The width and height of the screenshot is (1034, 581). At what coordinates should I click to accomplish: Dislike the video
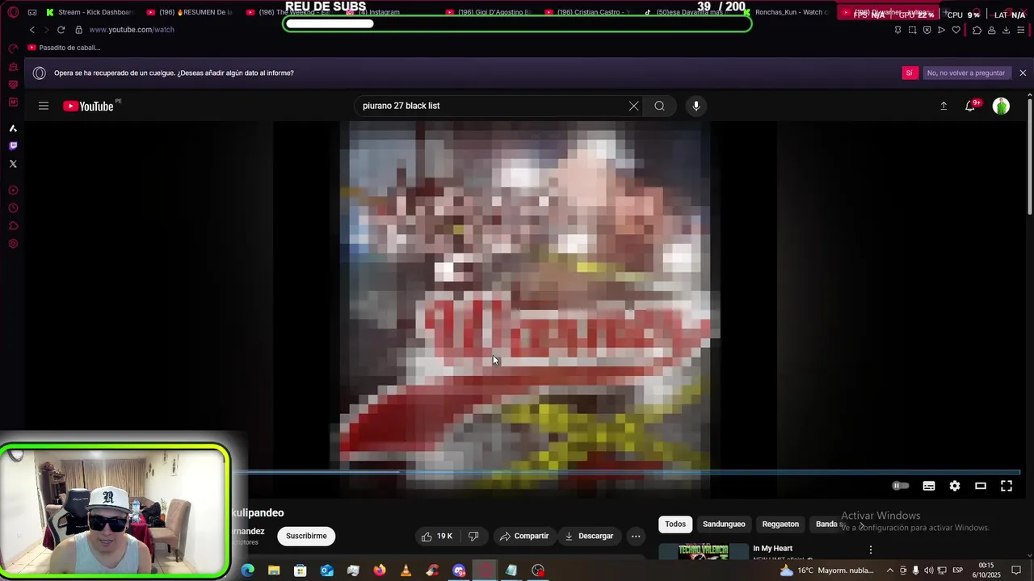[474, 536]
